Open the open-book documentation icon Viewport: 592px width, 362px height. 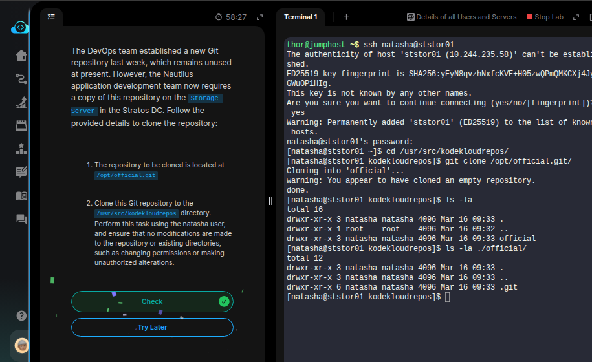(21, 195)
